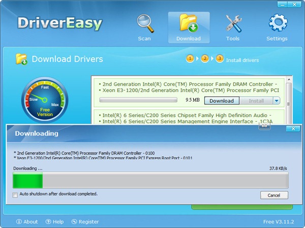The width and height of the screenshot is (305, 228).
Task: Close the DriverEasy main window
Action: pos(295,4)
